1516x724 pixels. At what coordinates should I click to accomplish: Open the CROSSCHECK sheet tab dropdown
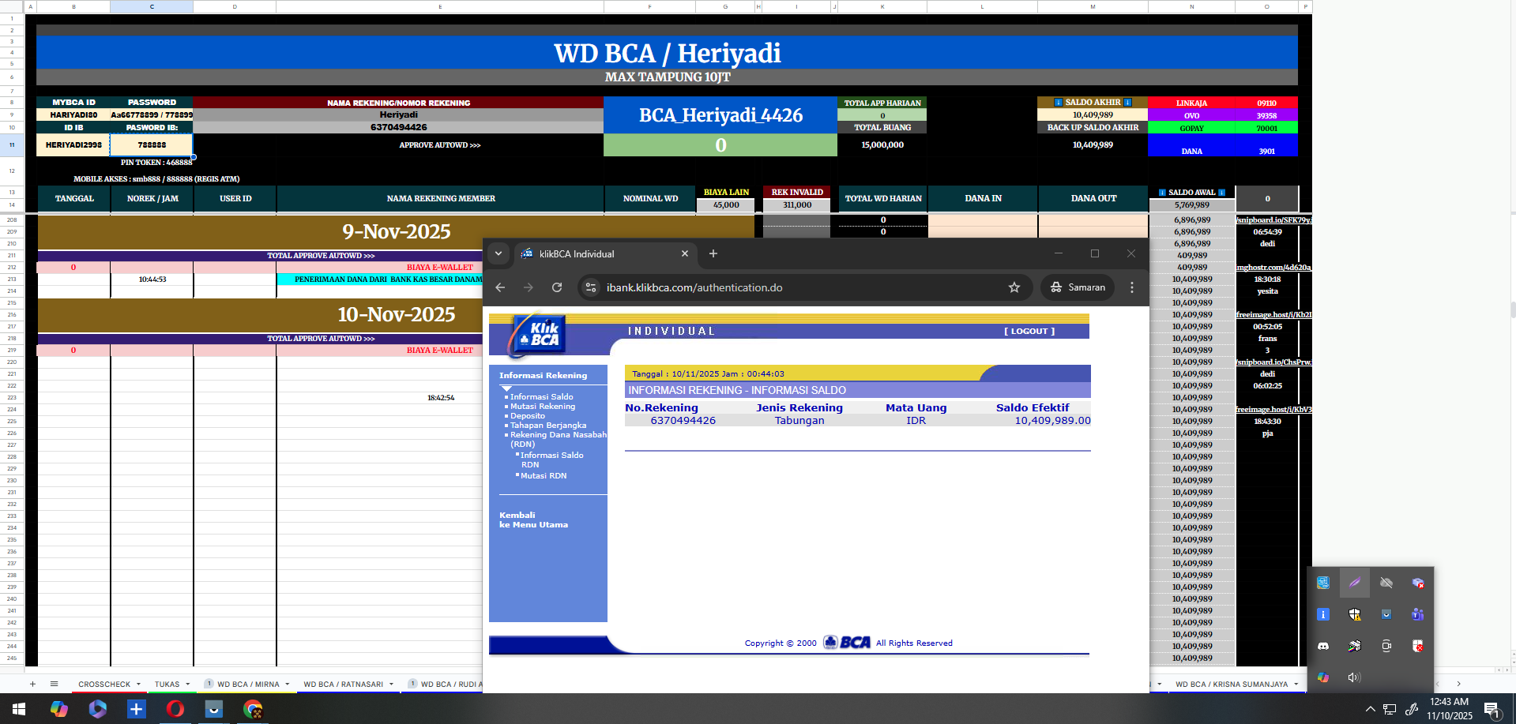tap(138, 685)
